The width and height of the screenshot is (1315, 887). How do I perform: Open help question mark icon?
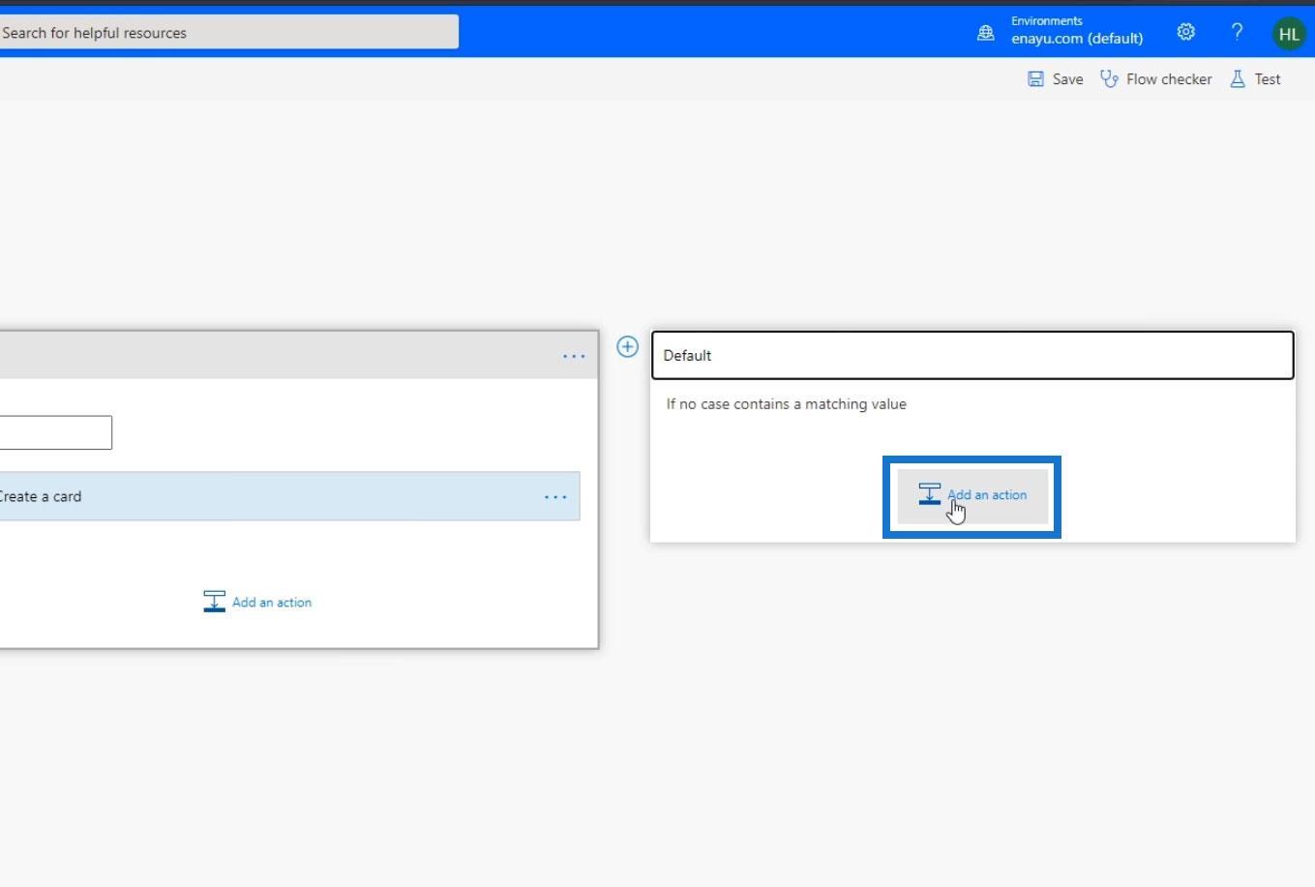point(1237,32)
